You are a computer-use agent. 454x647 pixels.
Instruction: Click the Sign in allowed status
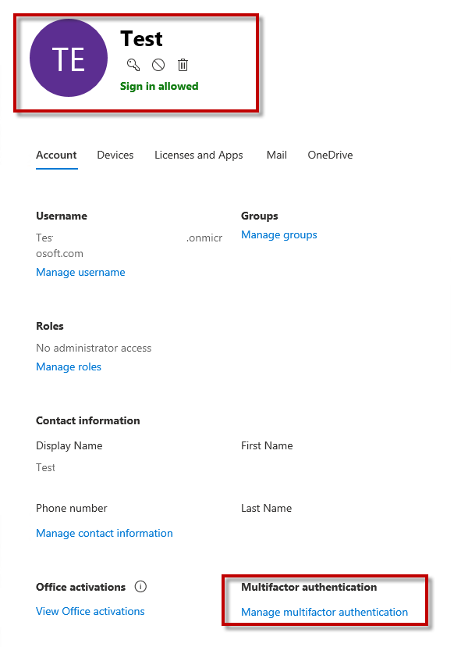click(159, 86)
